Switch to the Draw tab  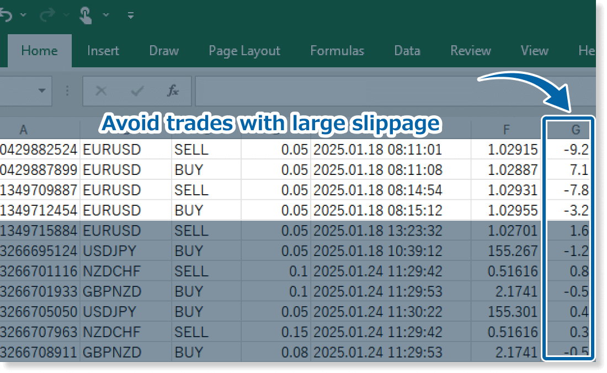coord(164,51)
